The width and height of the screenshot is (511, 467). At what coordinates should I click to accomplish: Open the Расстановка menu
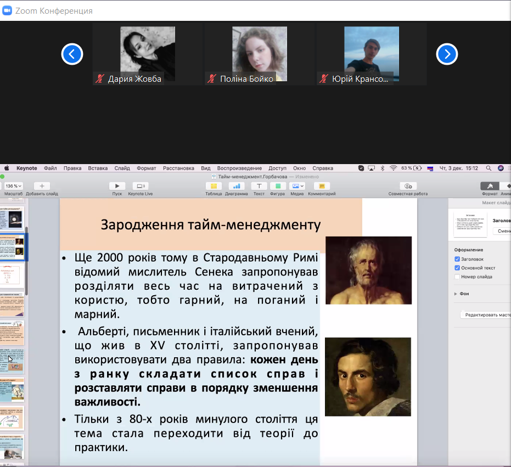point(178,168)
